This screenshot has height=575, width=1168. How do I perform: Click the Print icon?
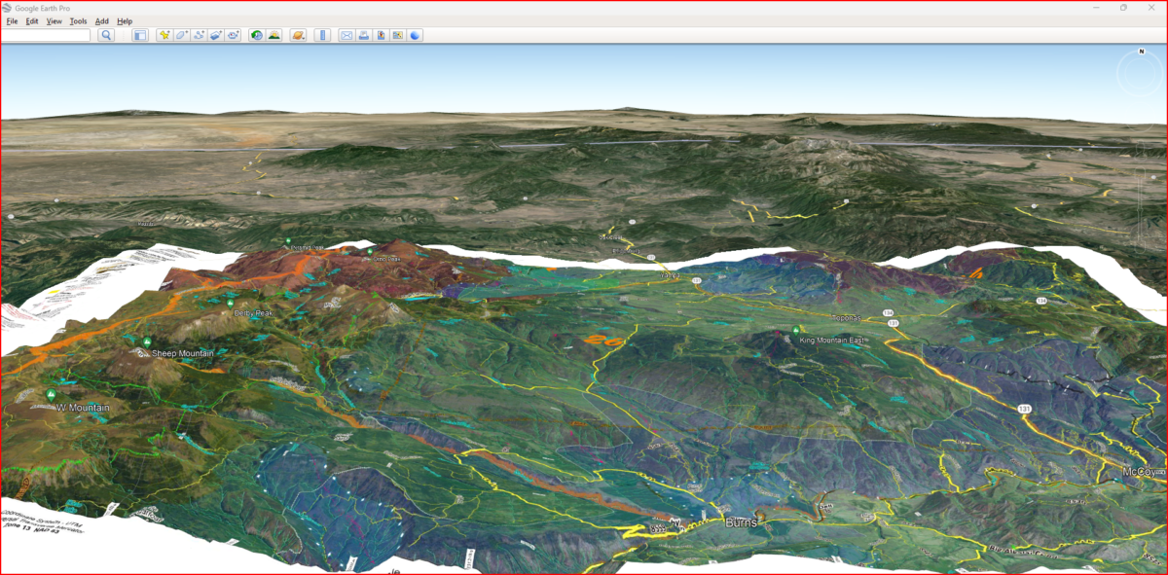pos(363,35)
